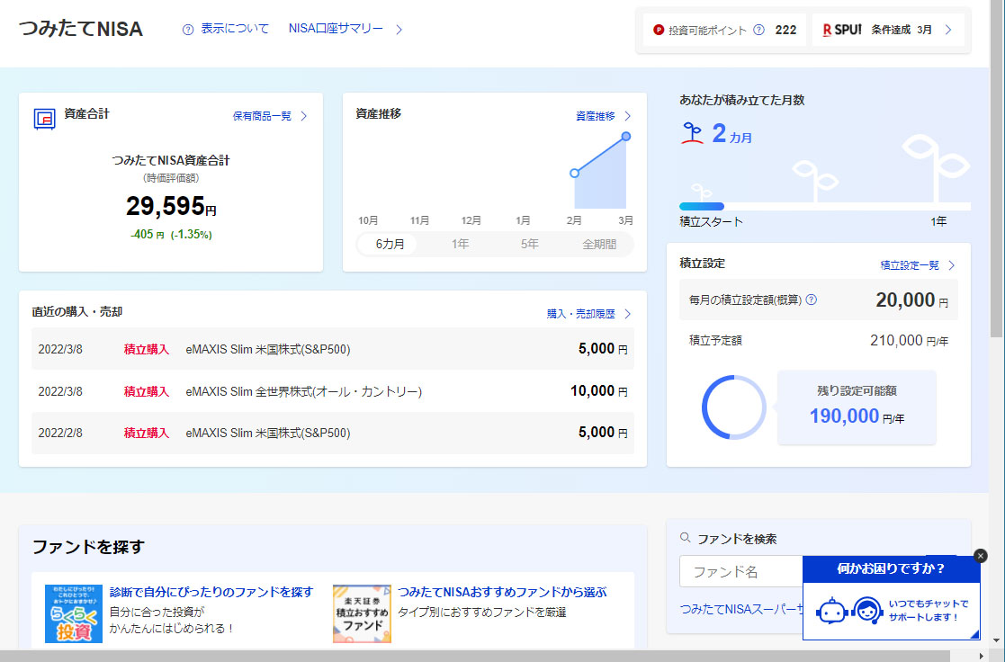The image size is (1005, 662).
Task: Open 積立設定一覧 list
Action: [x=917, y=265]
